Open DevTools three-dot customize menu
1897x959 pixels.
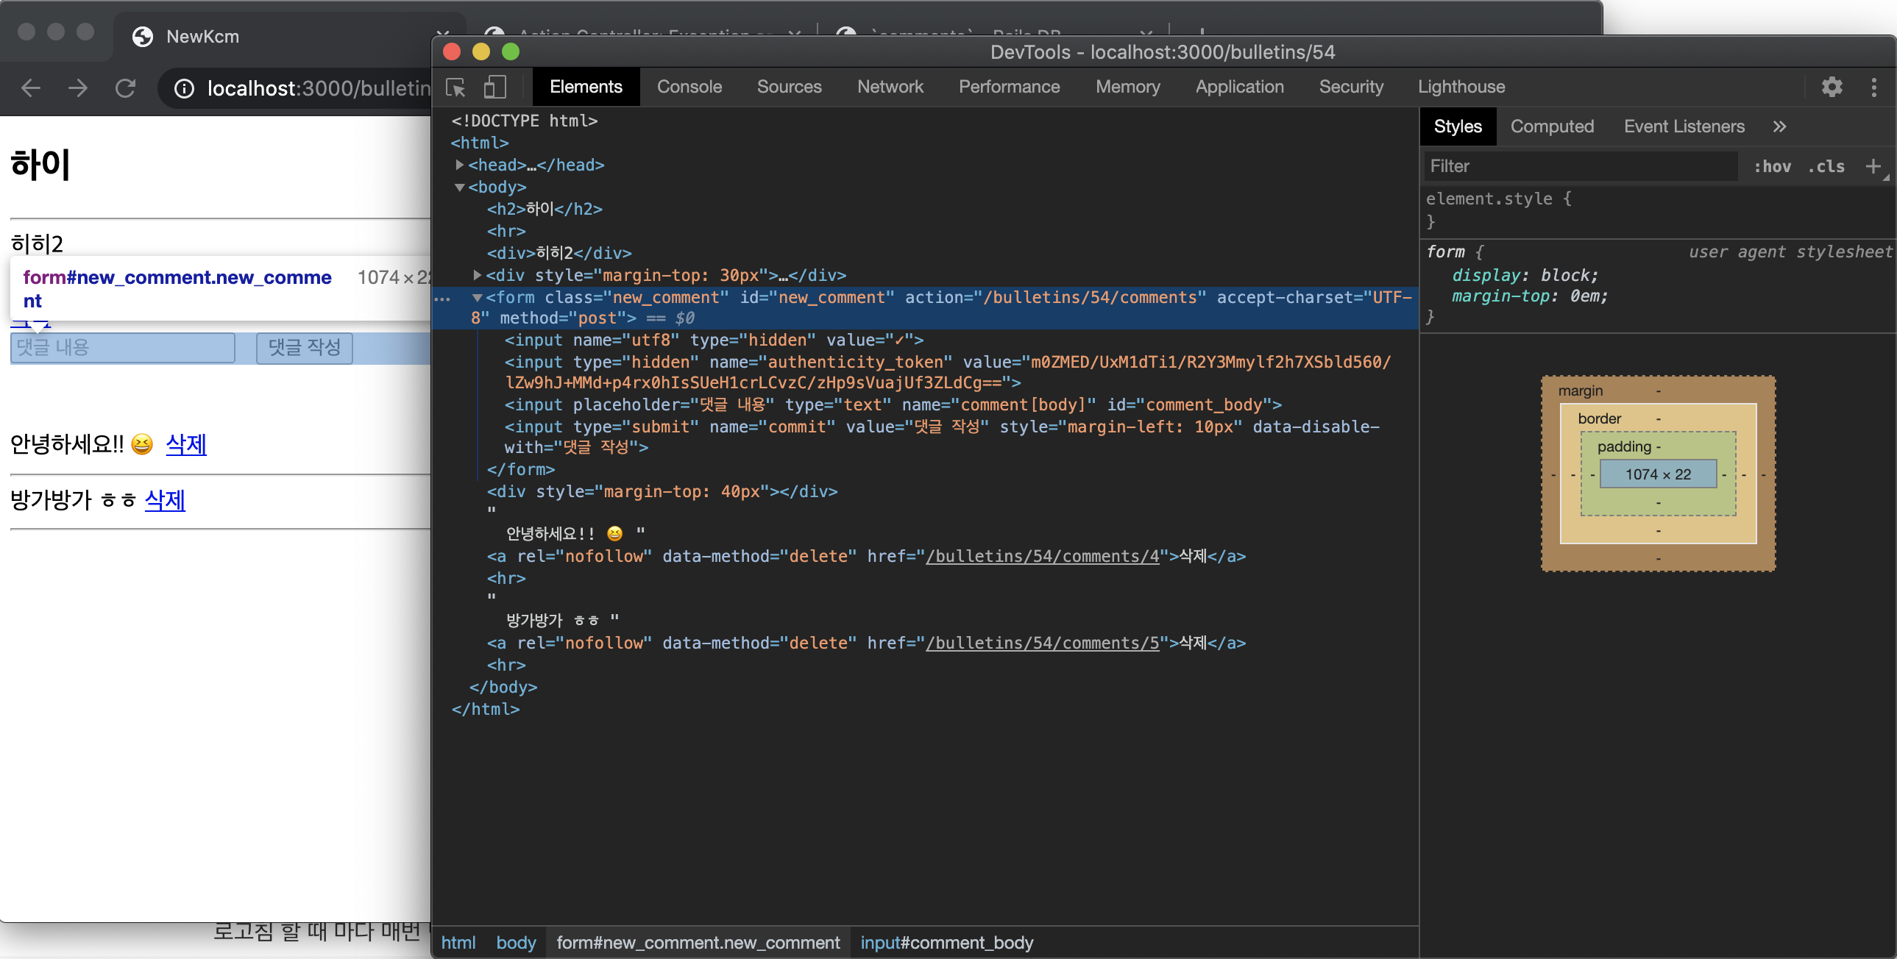point(1873,87)
